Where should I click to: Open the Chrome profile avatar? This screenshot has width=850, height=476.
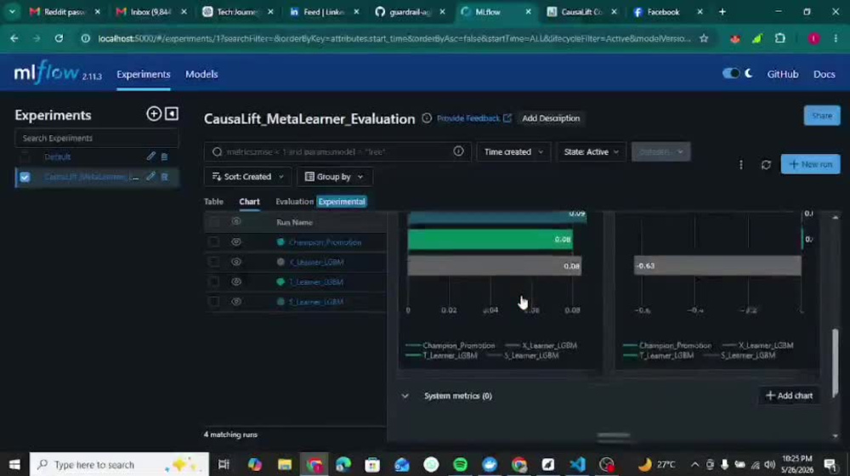(813, 38)
